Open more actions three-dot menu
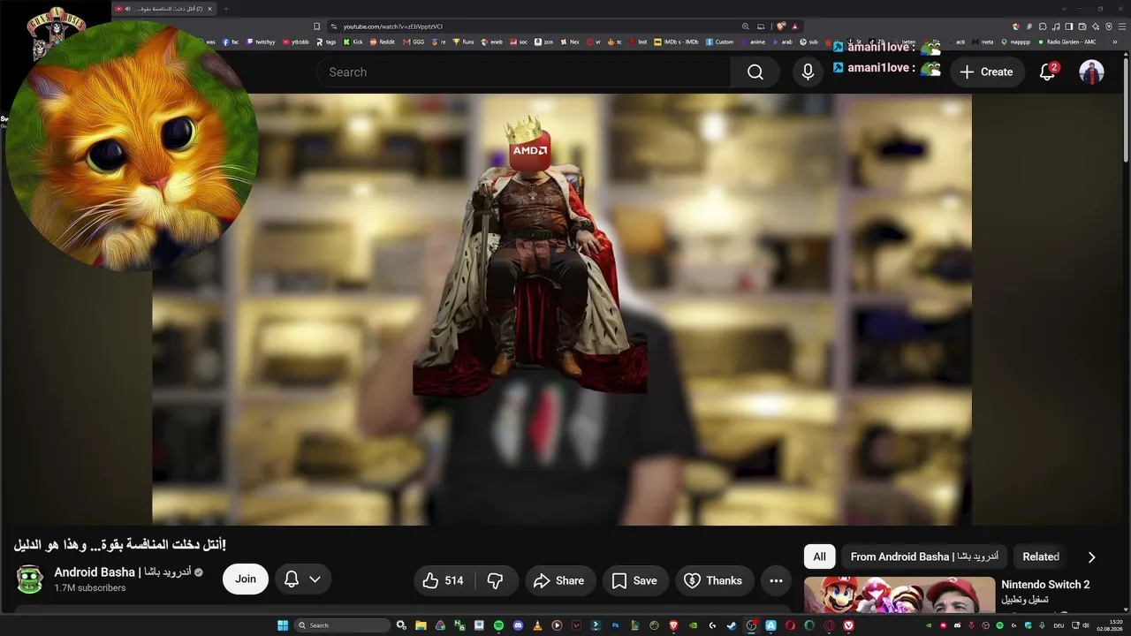This screenshot has height=636, width=1131. (776, 580)
